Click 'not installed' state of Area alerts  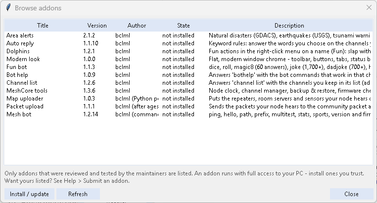(178, 35)
